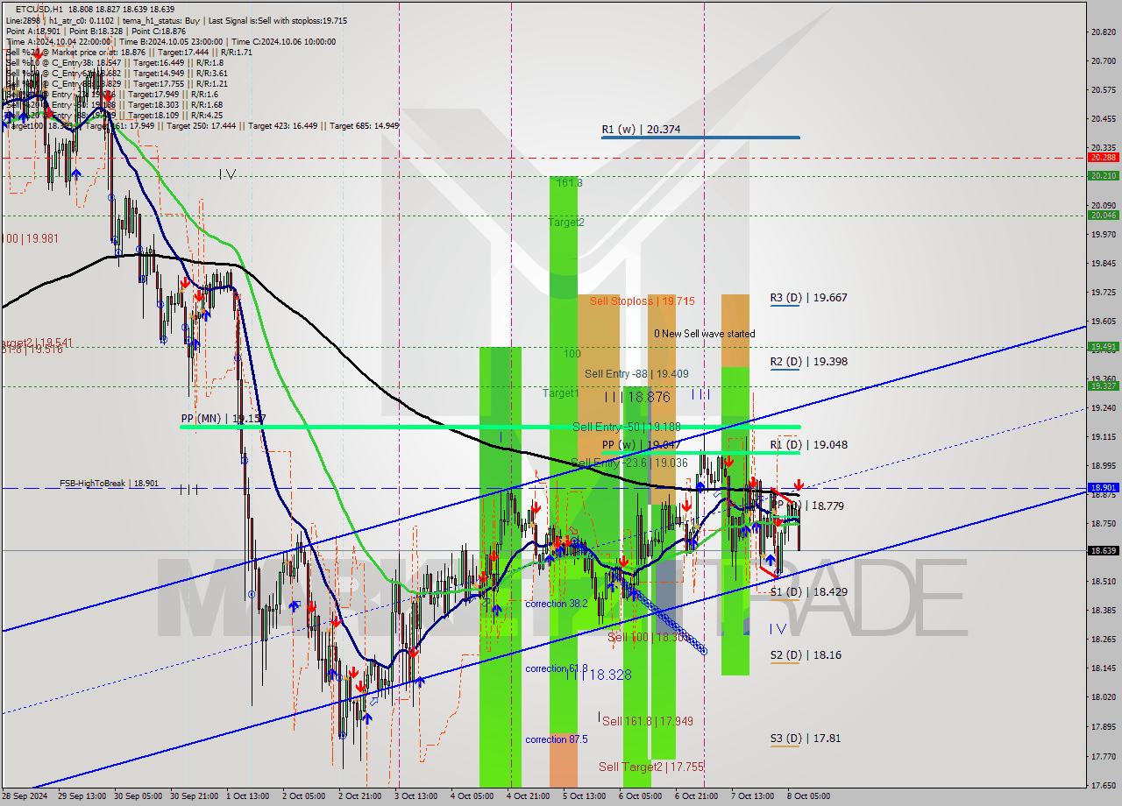Select the 'correction 38.2' Fibonacci label
This screenshot has height=806, width=1122.
pyautogui.click(x=557, y=604)
